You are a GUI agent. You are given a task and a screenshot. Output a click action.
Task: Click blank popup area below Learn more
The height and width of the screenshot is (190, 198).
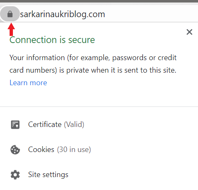[99, 97]
